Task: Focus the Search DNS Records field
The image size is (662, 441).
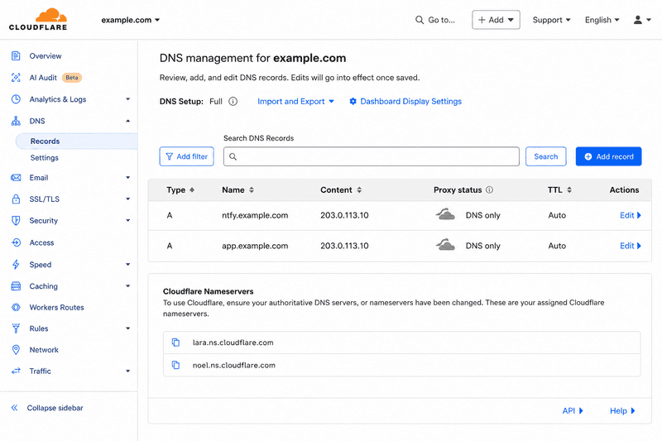Action: pyautogui.click(x=371, y=156)
